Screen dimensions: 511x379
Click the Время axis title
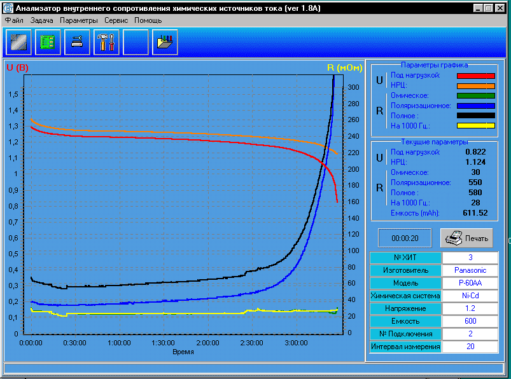pyautogui.click(x=183, y=352)
